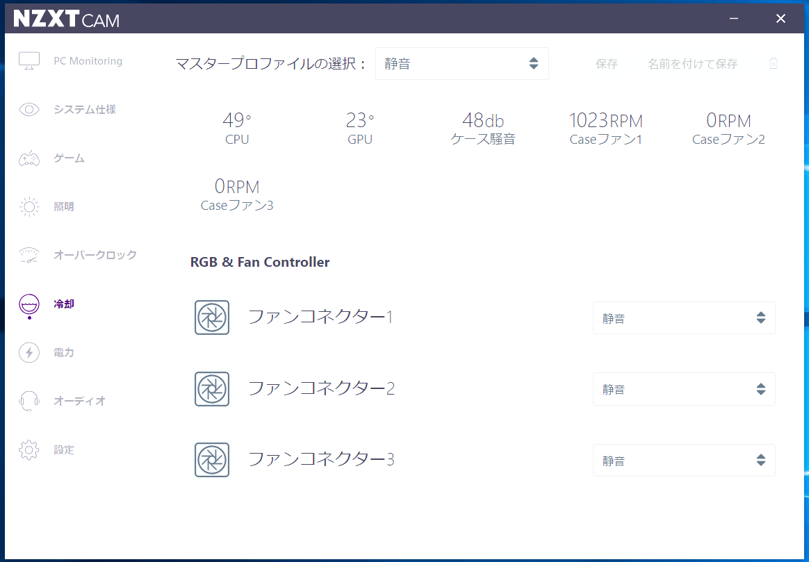Click the gamepad icon for ゲーム
809x562 pixels.
[x=29, y=158]
